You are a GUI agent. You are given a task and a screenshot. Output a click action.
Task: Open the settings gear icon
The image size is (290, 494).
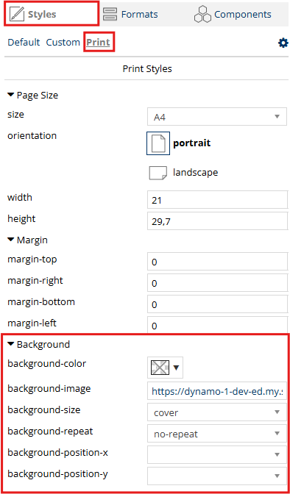(283, 43)
